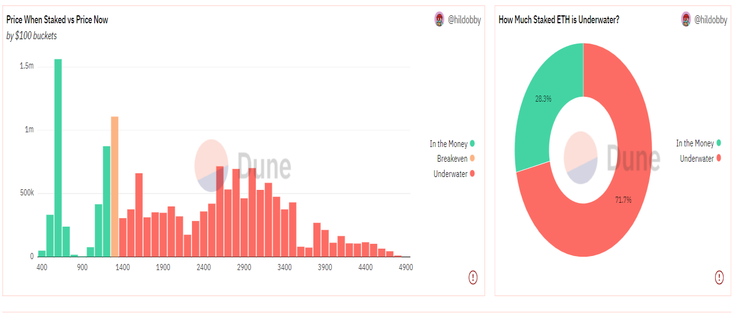The width and height of the screenshot is (736, 313).
Task: Open @hildobby profile link on bar chart
Action: pyautogui.click(x=464, y=20)
